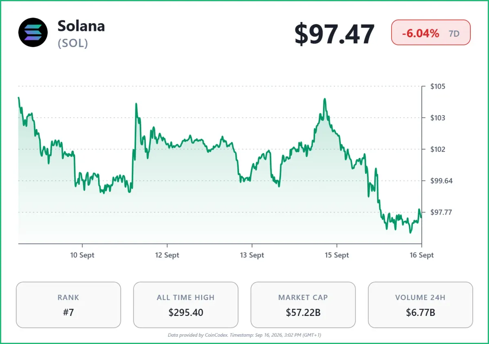Click the Solana logo icon
Screen dimensions: 489x344
[x=33, y=32]
